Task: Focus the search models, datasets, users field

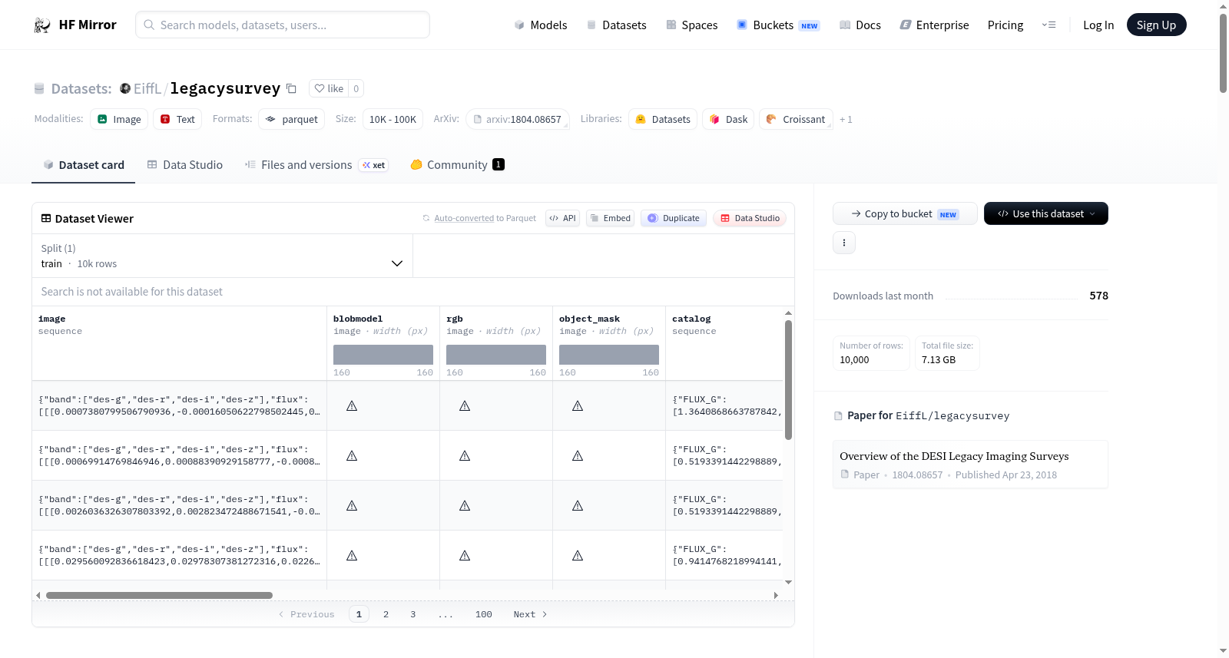Action: coord(283,25)
